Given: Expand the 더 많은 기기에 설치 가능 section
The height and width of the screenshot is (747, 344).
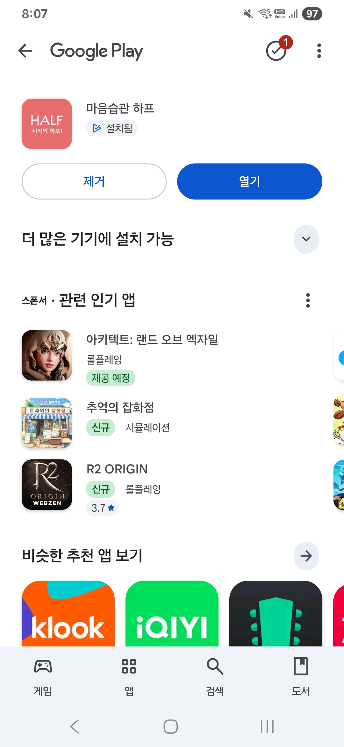Looking at the screenshot, I should [x=306, y=239].
